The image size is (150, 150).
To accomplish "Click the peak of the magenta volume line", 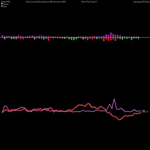I will [x=114, y=99].
